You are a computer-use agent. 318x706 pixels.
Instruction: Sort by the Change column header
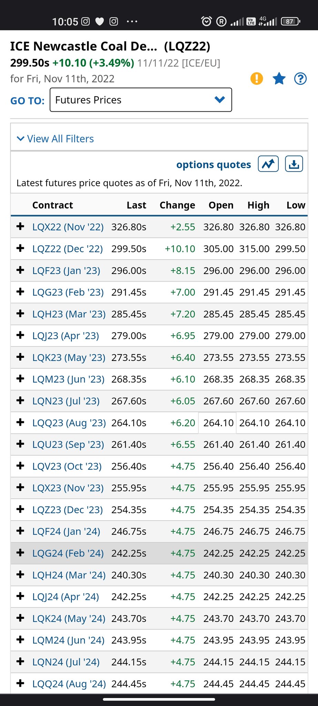coord(177,205)
